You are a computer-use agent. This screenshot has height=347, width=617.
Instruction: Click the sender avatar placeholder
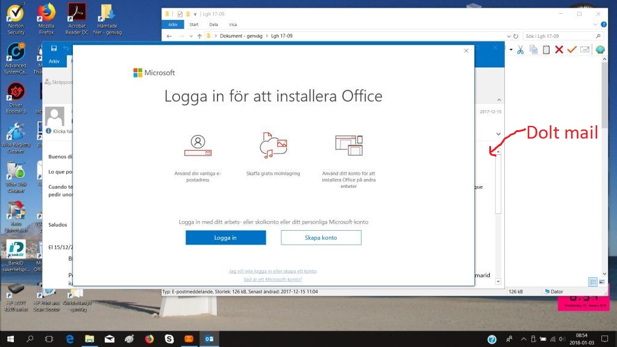tap(55, 116)
